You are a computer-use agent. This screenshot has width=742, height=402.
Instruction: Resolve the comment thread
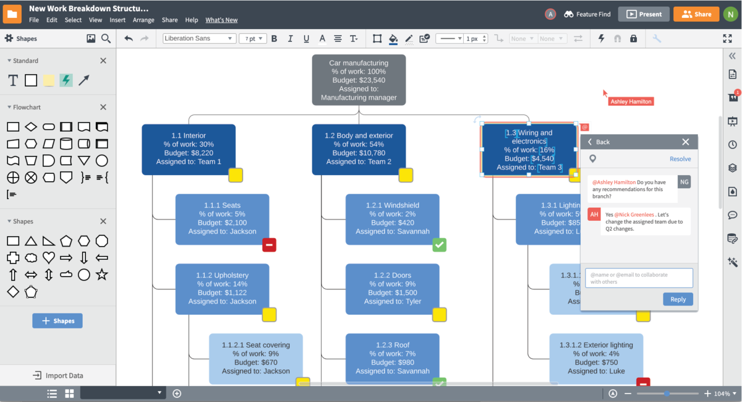680,159
